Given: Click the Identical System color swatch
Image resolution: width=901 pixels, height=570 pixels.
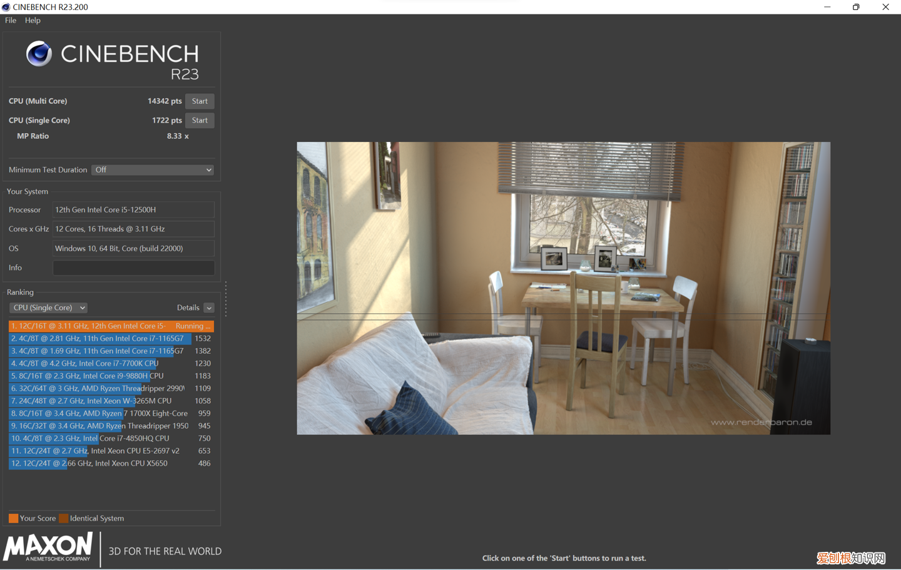Looking at the screenshot, I should pos(63,518).
